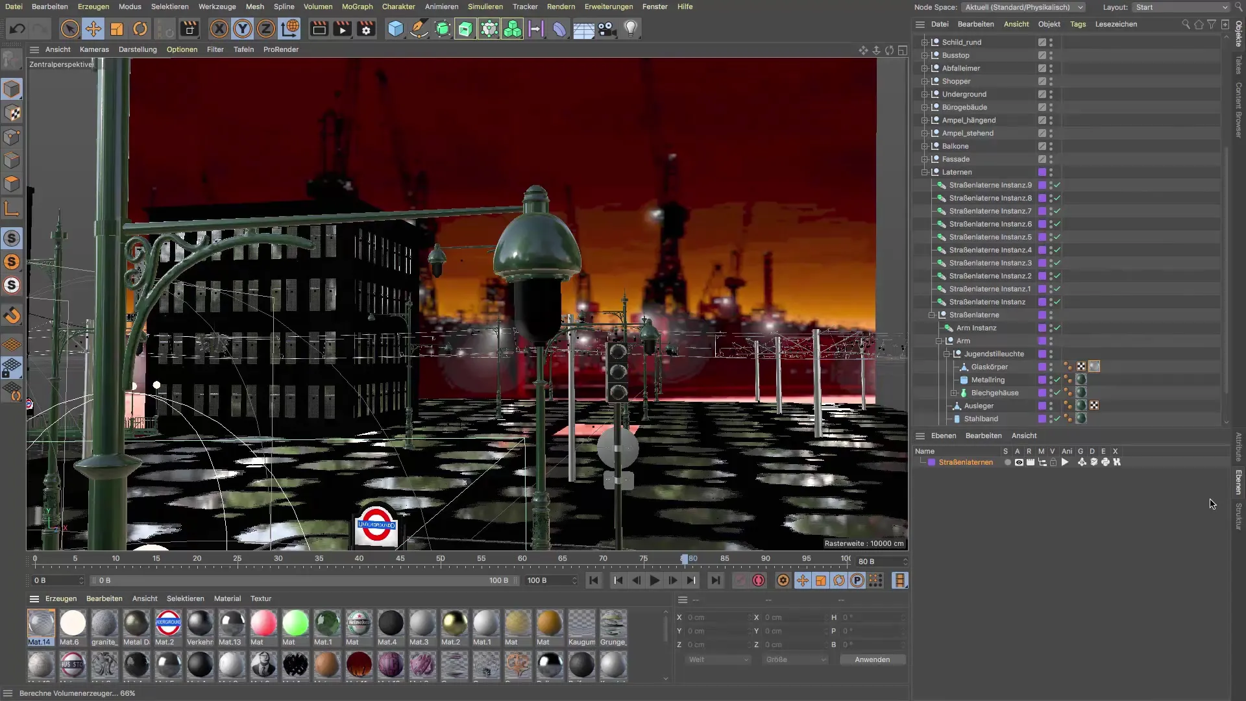The width and height of the screenshot is (1246, 701).
Task: Switch to Texture mode in left toolbar
Action: (12, 113)
